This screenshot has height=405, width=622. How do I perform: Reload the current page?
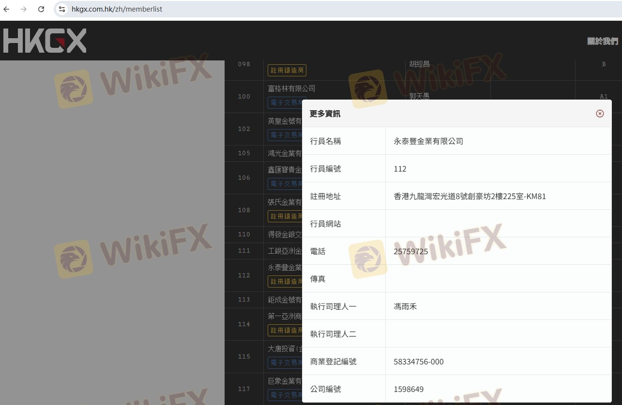[x=41, y=9]
